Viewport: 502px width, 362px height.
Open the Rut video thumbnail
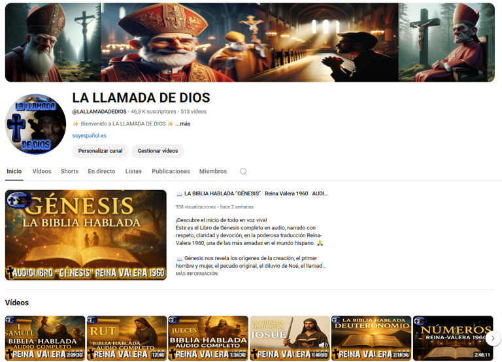[127, 338]
